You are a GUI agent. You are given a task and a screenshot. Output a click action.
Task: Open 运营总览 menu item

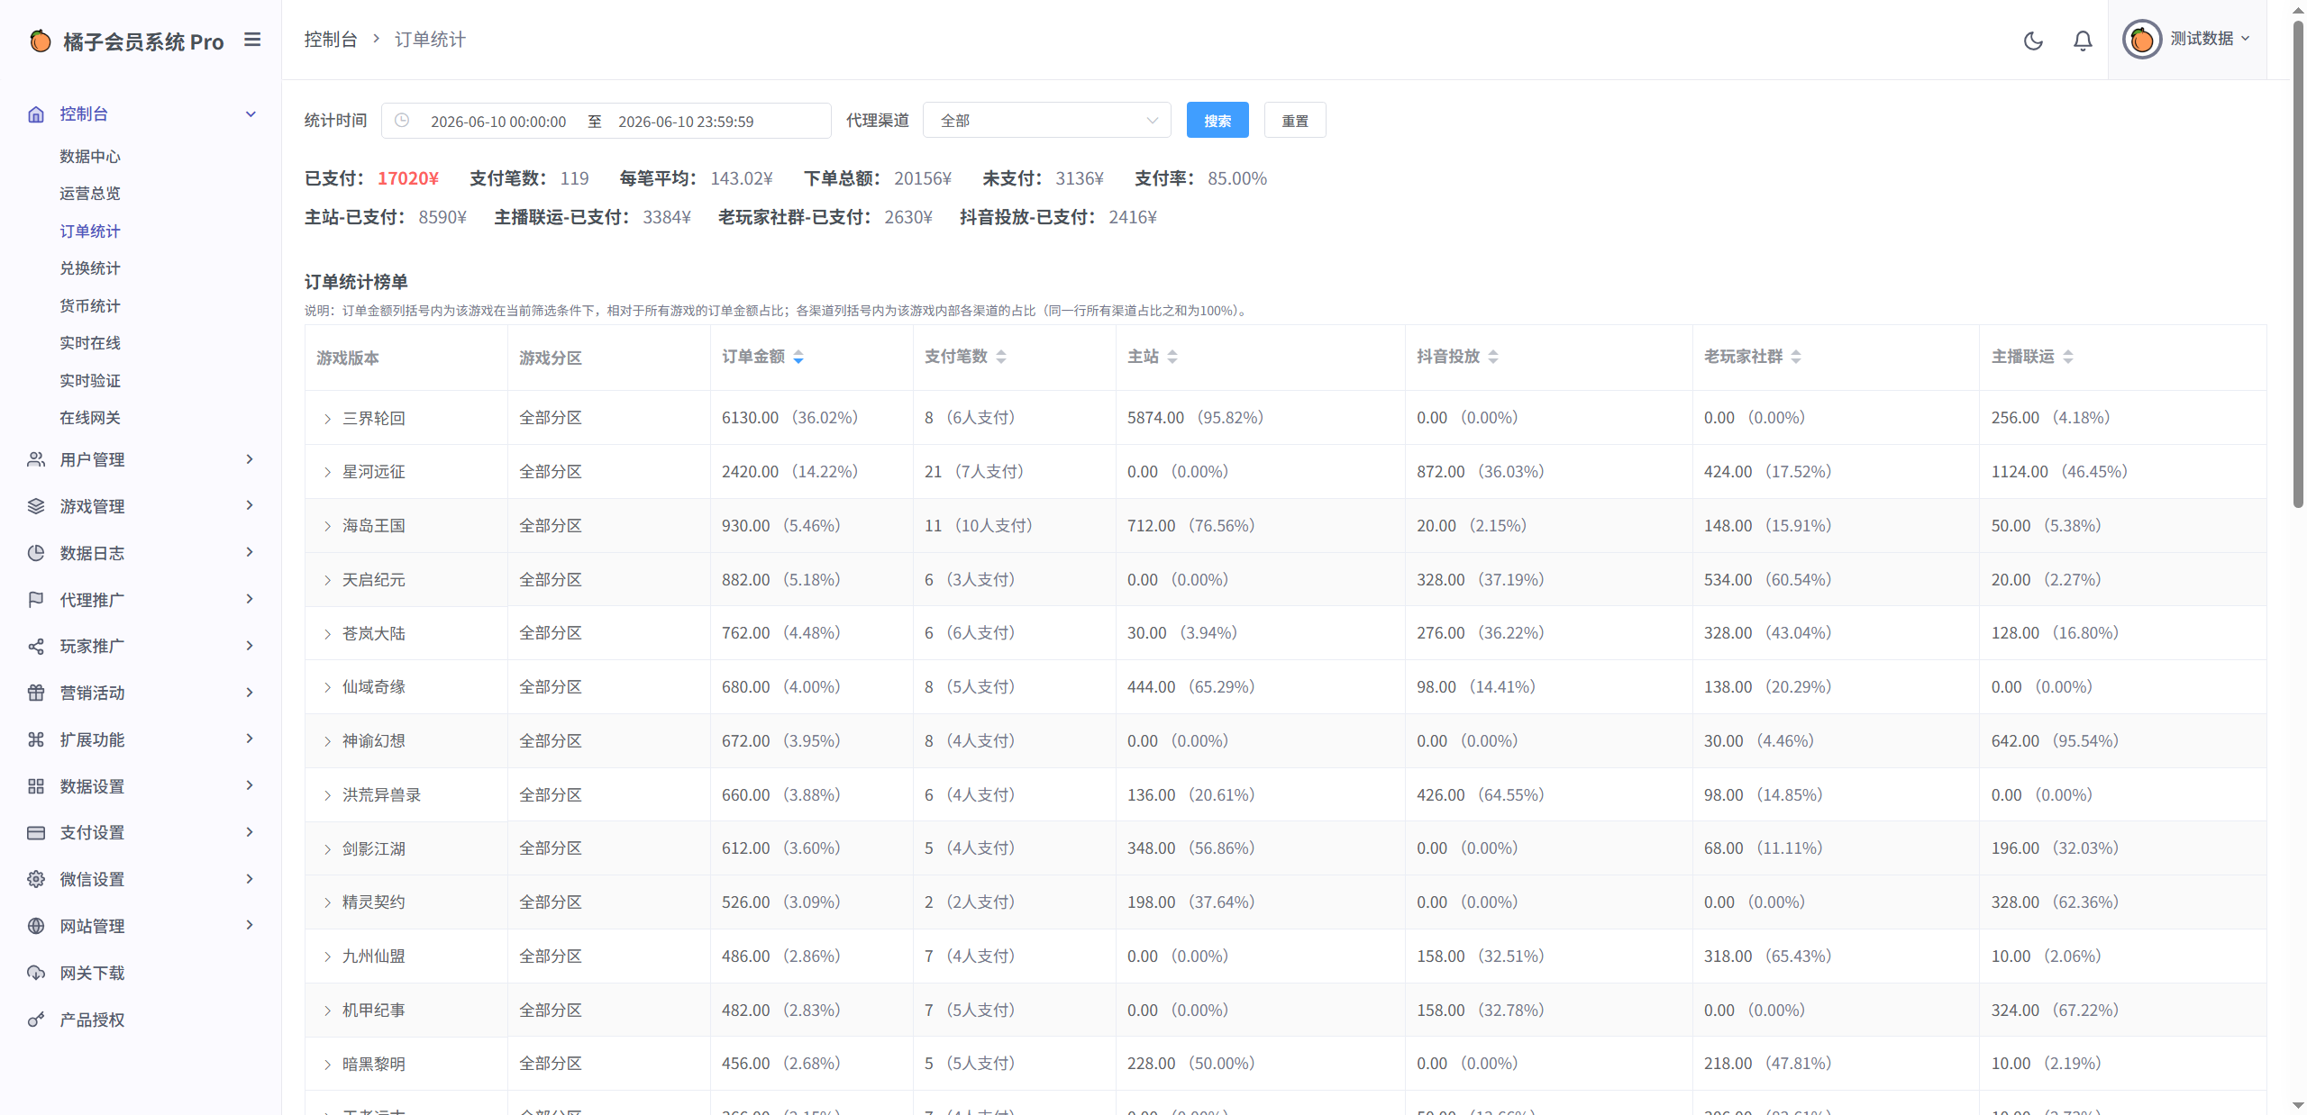coord(90,194)
